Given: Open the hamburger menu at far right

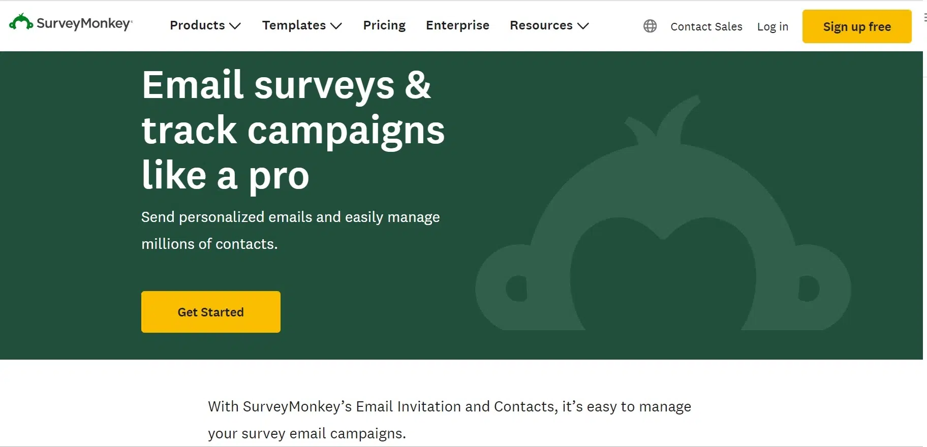Looking at the screenshot, I should pyautogui.click(x=924, y=17).
